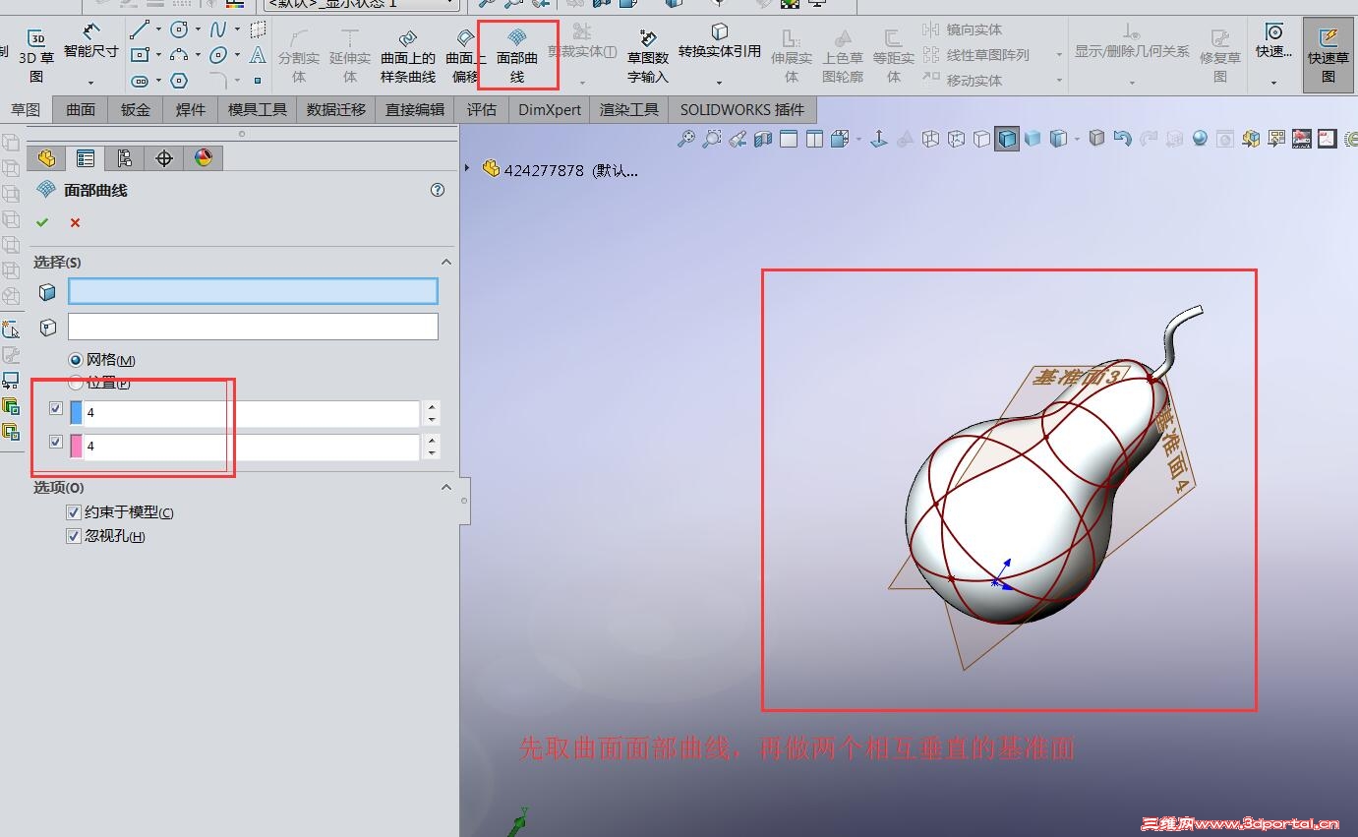Open the Rectangle tool dropdown arrow
The width and height of the screenshot is (1358, 837).
pyautogui.click(x=158, y=55)
